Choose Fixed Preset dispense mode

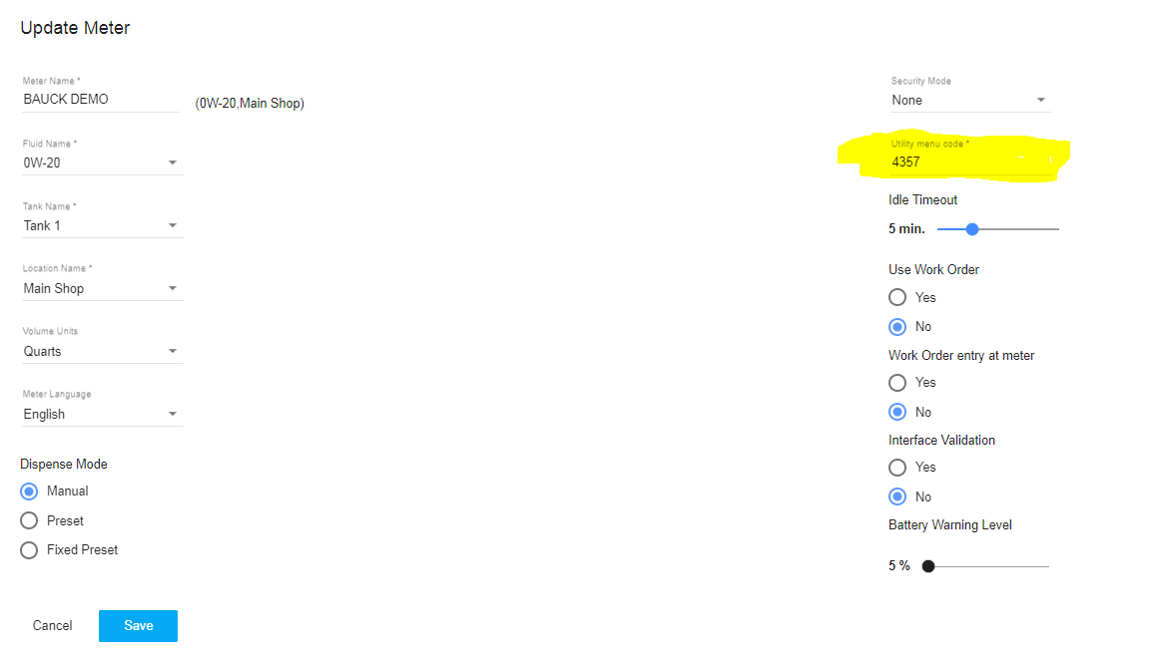coord(29,550)
